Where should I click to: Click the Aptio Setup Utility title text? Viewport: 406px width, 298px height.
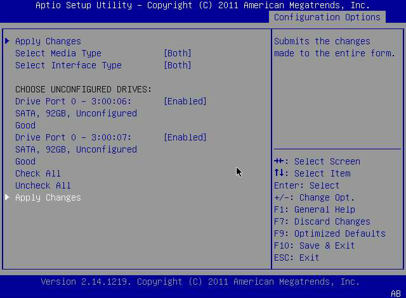(x=203, y=5)
